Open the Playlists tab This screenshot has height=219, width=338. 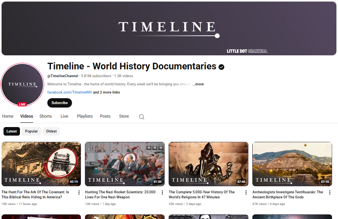[x=85, y=116]
